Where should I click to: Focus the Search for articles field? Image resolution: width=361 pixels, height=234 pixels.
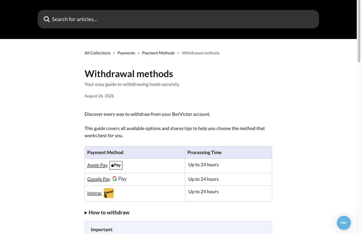178,19
